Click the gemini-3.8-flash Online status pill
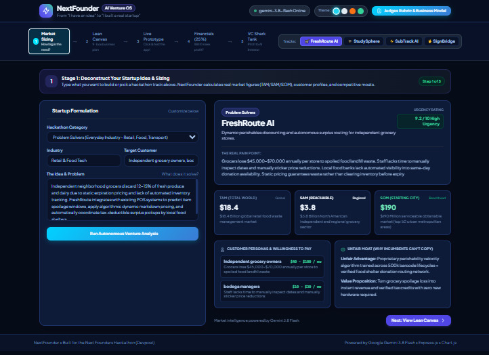489x355 pixels. (280, 11)
